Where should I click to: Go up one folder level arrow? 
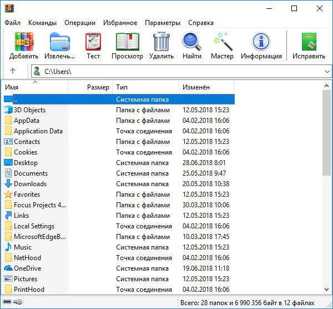(13, 71)
